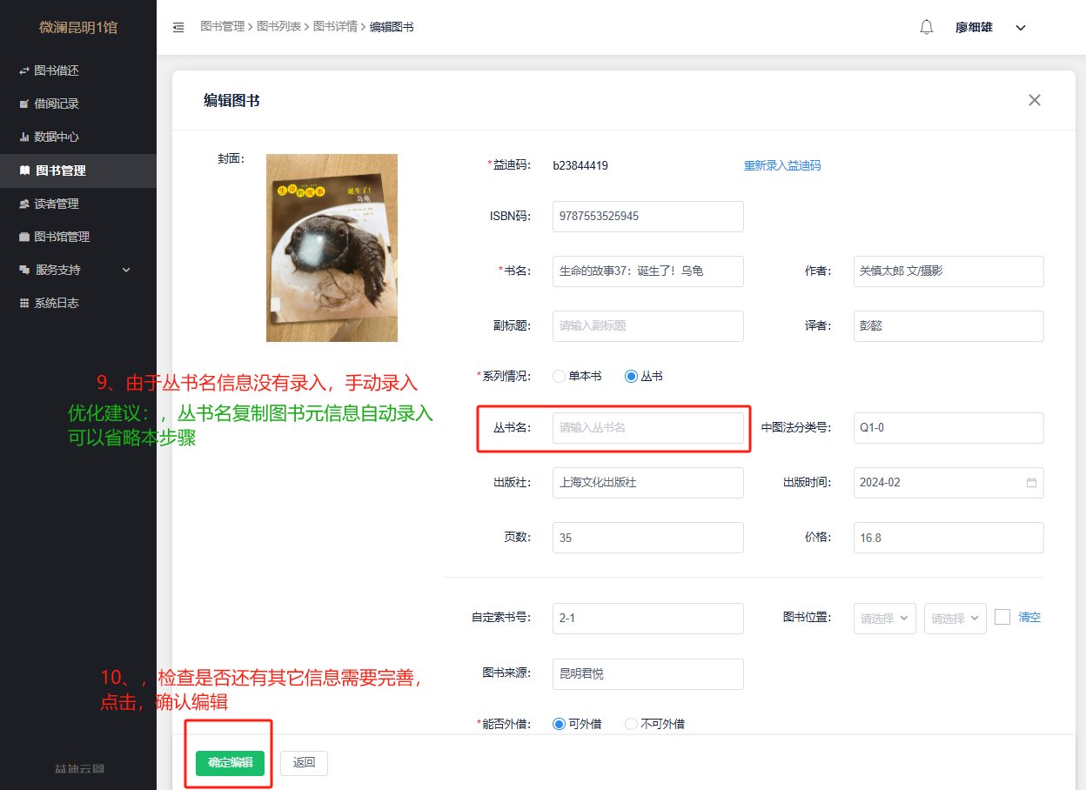Screen dimensions: 1086x790
Task: Click the 重新录入益迪码 link
Action: coord(781,165)
